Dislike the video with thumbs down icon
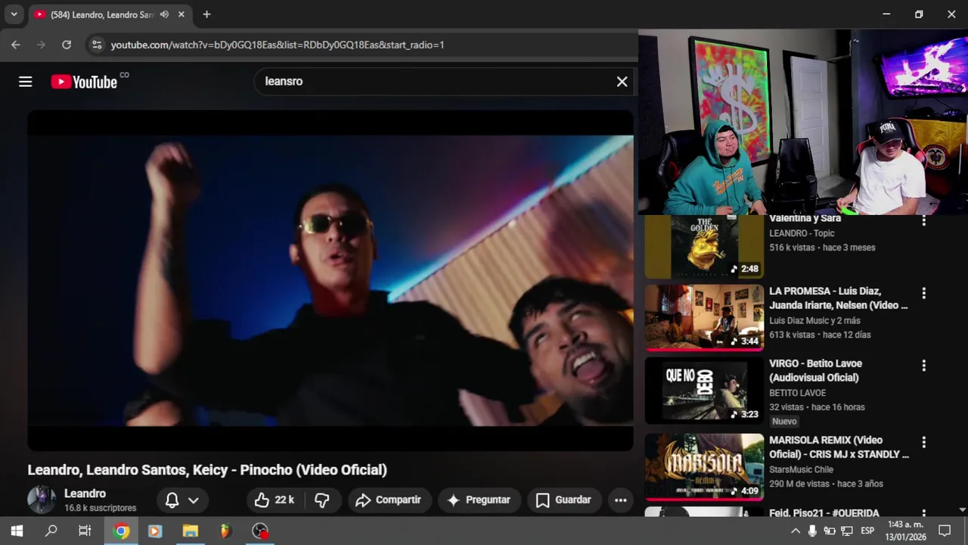This screenshot has width=968, height=545. click(x=322, y=500)
